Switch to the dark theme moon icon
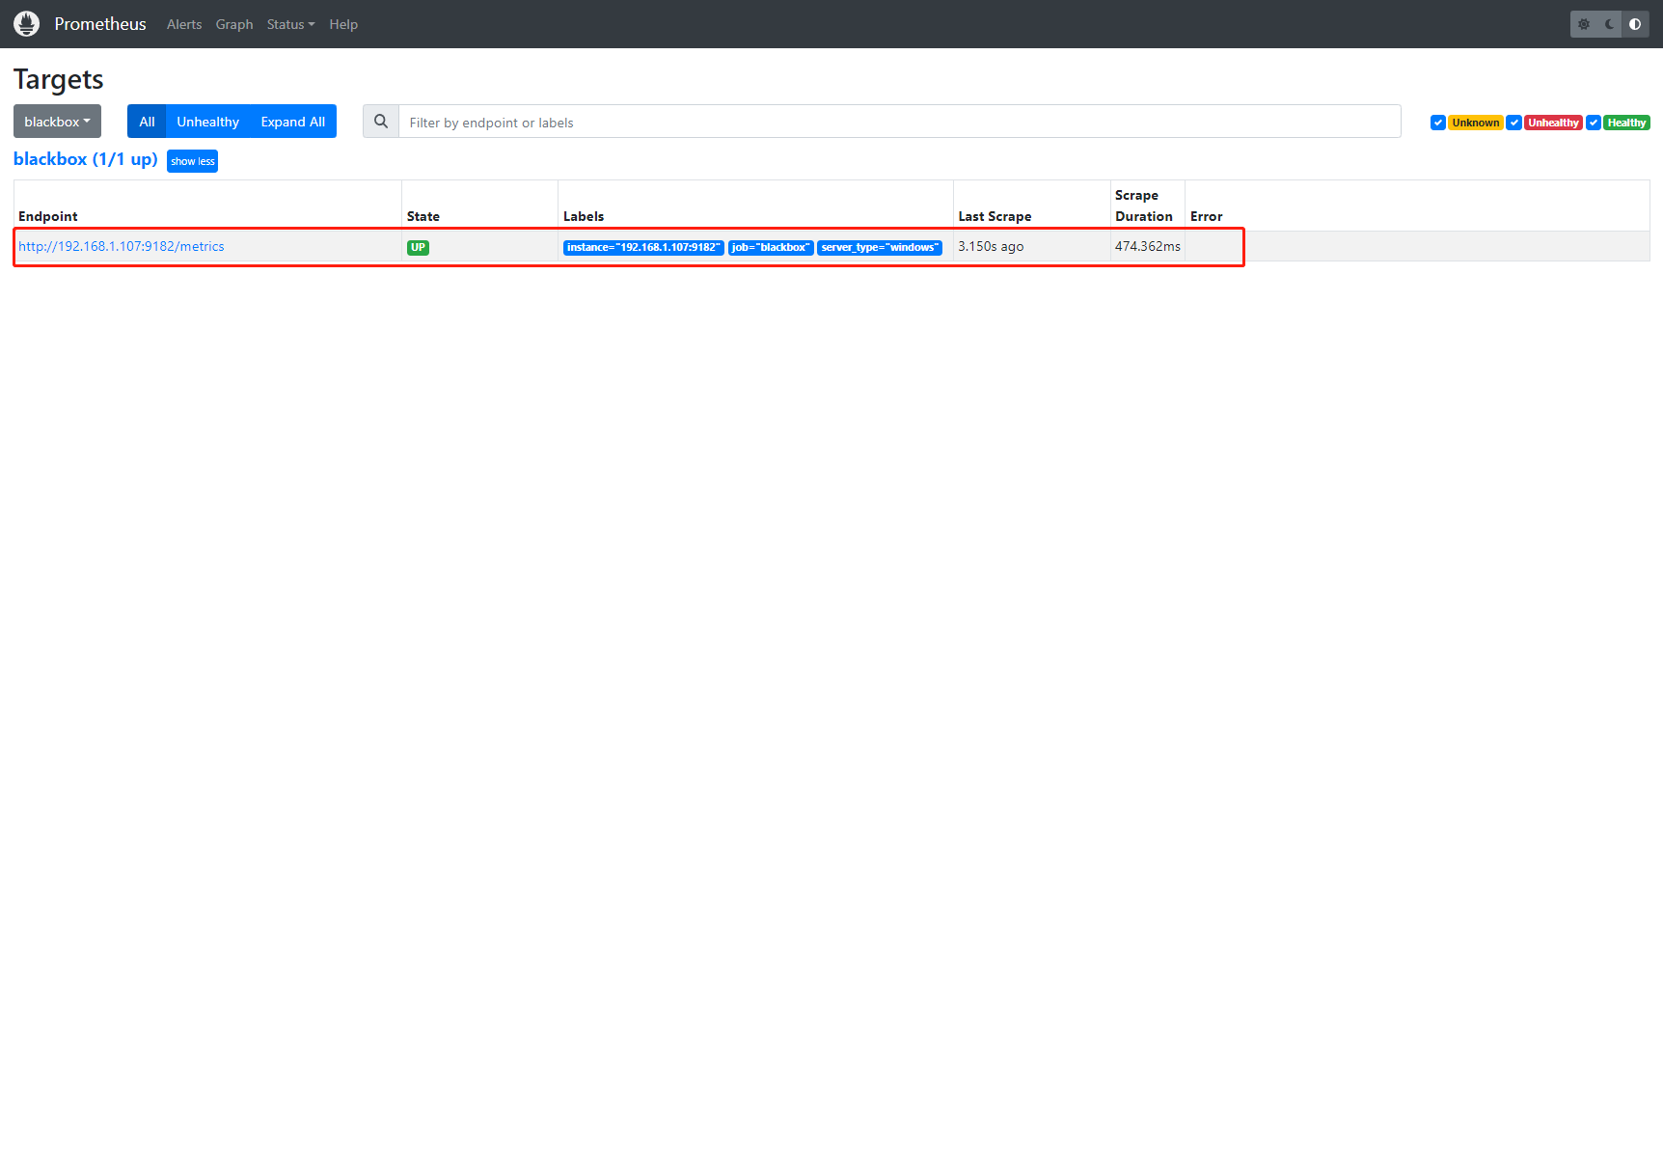The height and width of the screenshot is (1153, 1663). click(1610, 24)
